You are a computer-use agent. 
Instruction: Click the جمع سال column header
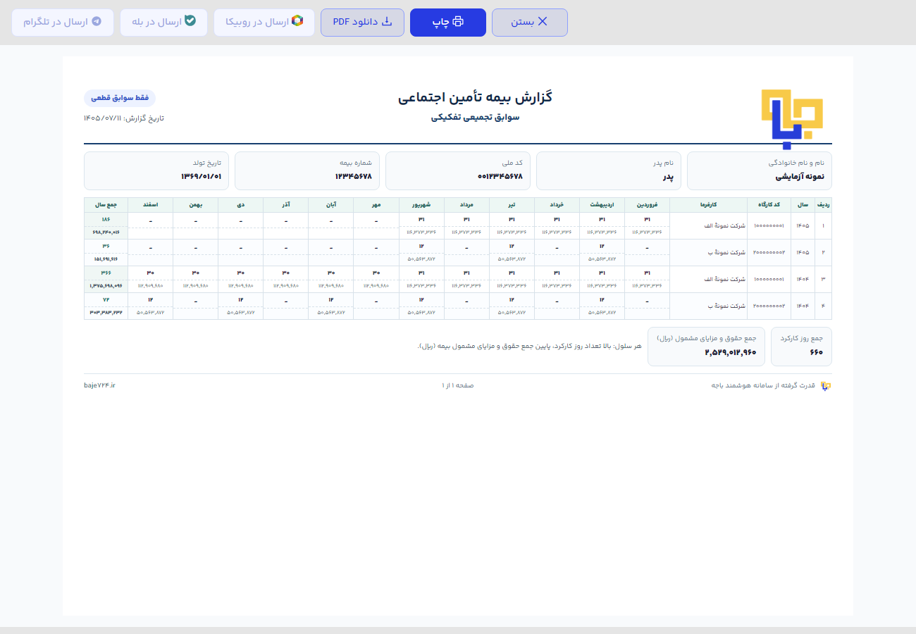106,205
